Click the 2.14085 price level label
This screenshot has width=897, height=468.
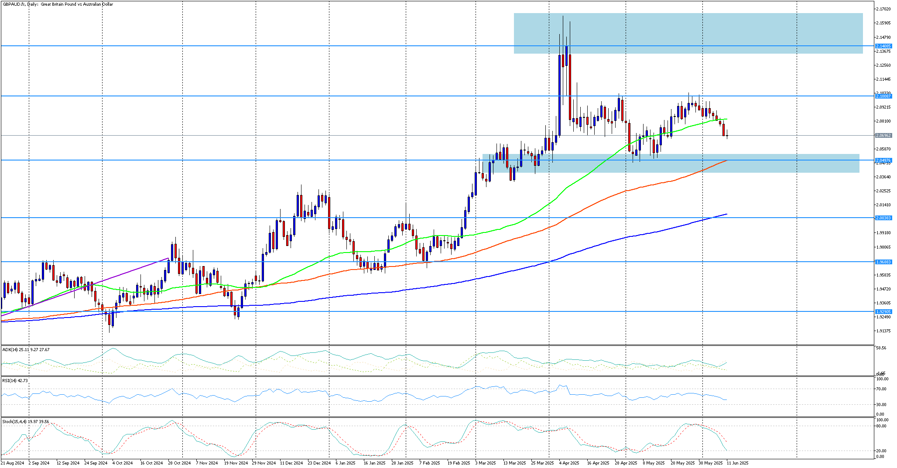pyautogui.click(x=883, y=46)
